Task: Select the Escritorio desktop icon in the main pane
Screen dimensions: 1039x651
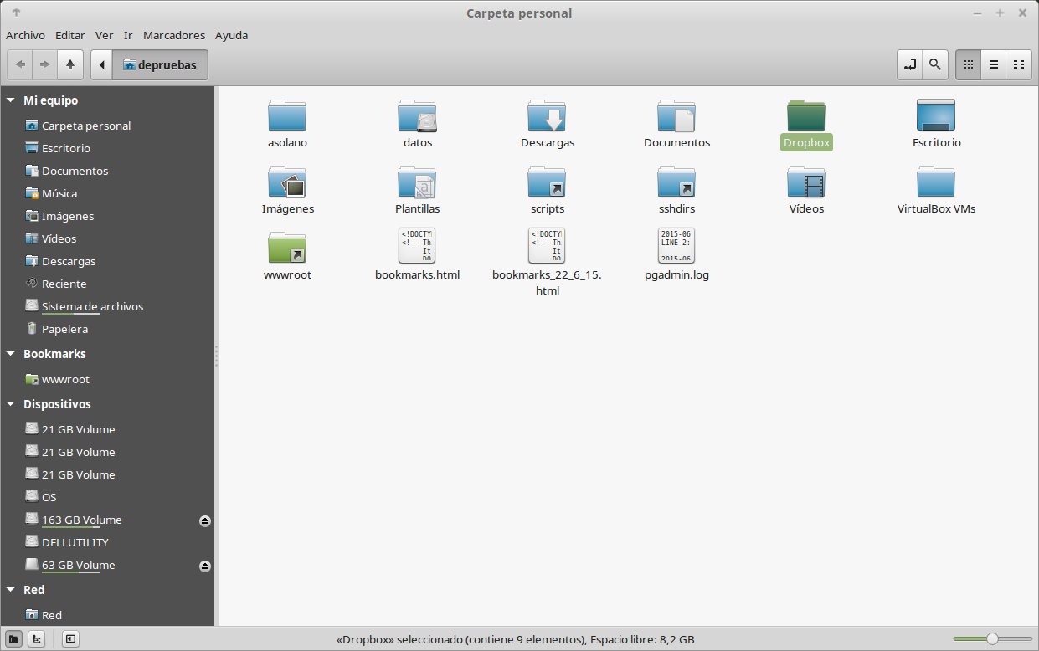Action: pyautogui.click(x=936, y=115)
